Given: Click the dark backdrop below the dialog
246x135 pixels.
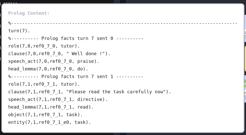Looking at the screenshot, I should [x=64, y=134].
